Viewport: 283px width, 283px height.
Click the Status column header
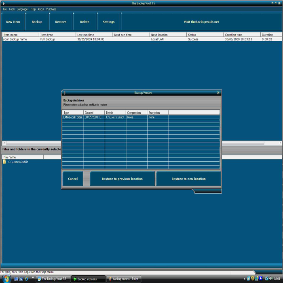pos(205,35)
